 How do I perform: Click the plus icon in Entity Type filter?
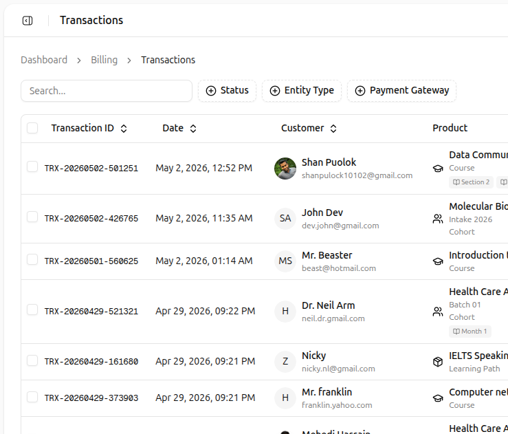pos(275,91)
